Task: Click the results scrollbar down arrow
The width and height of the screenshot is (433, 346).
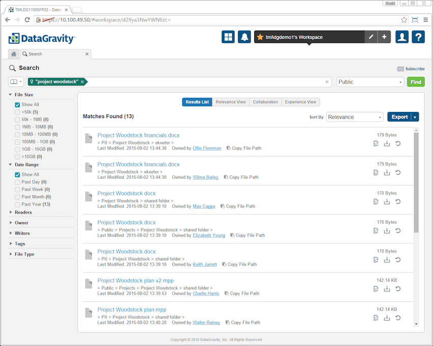Action: pyautogui.click(x=416, y=324)
